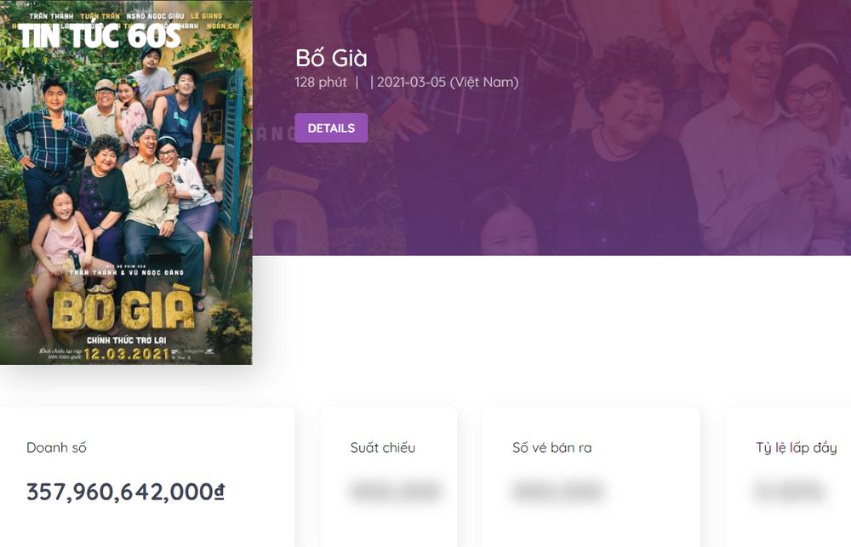Click the blurred Tỷ lệ lấp đầy value
The image size is (851, 547).
[x=789, y=491]
